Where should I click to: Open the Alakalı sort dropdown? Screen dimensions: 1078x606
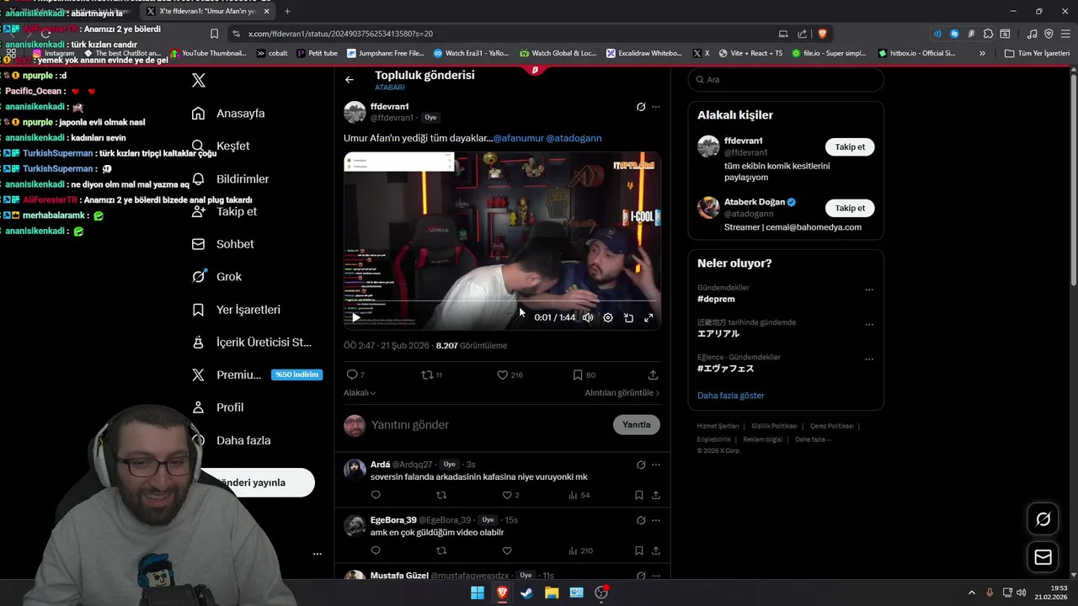360,393
